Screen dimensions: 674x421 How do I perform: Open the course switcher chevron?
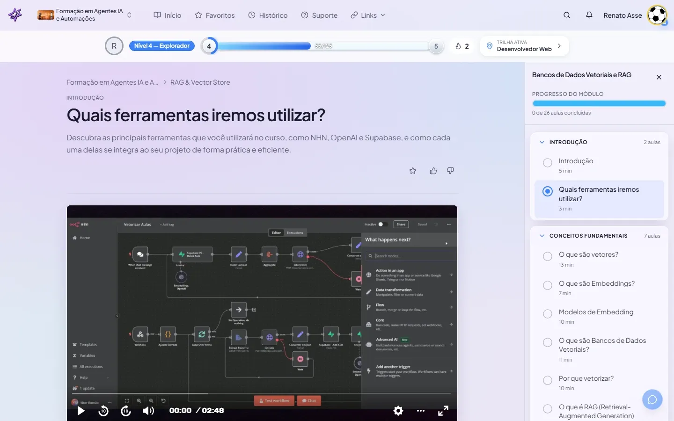pos(129,15)
